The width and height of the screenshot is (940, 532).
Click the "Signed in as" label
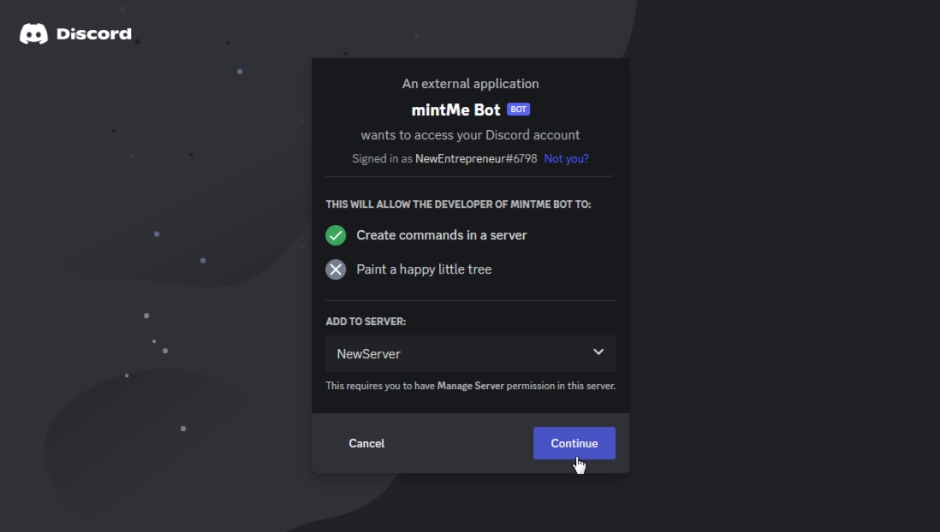[382, 159]
